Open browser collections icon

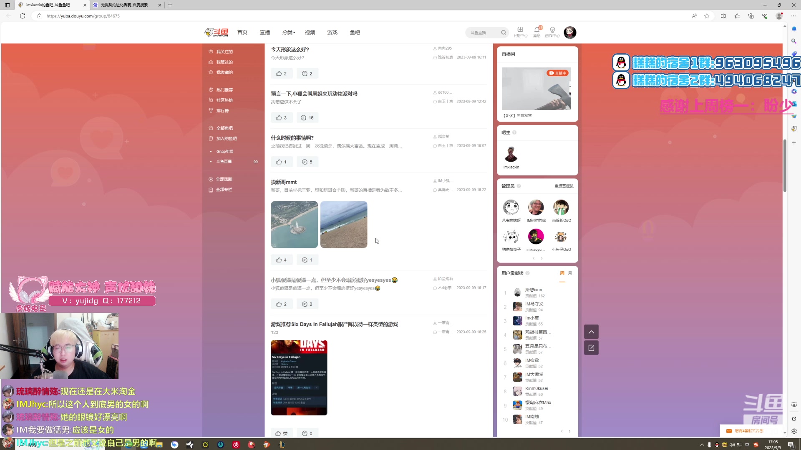click(751, 16)
